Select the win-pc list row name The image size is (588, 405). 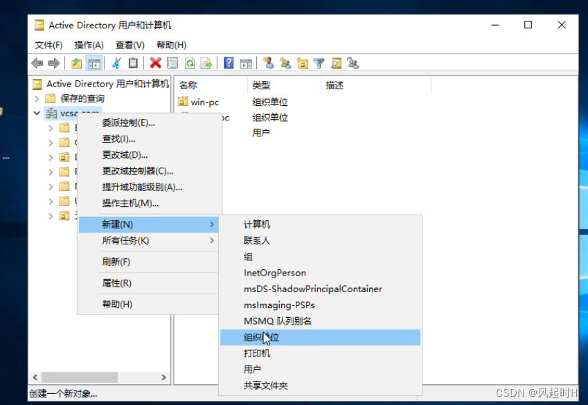[205, 102]
